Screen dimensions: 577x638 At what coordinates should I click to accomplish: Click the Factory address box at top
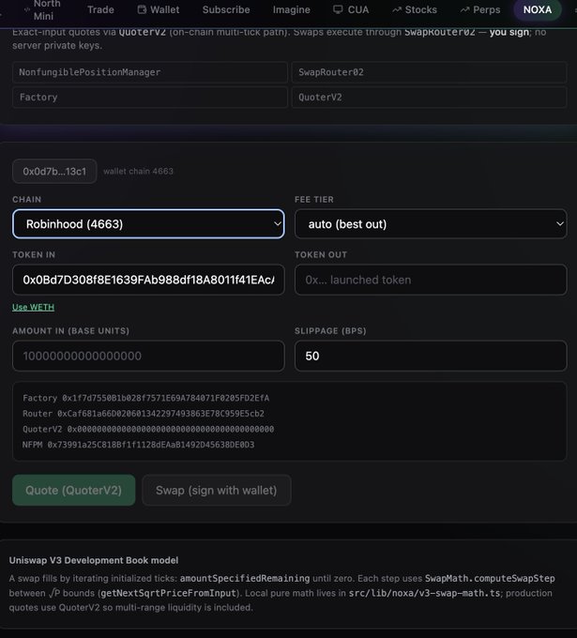point(150,98)
